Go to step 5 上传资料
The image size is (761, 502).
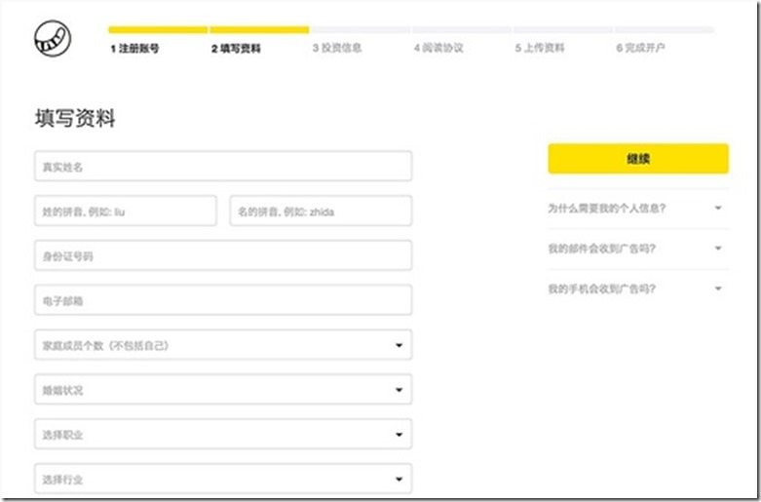click(x=540, y=48)
